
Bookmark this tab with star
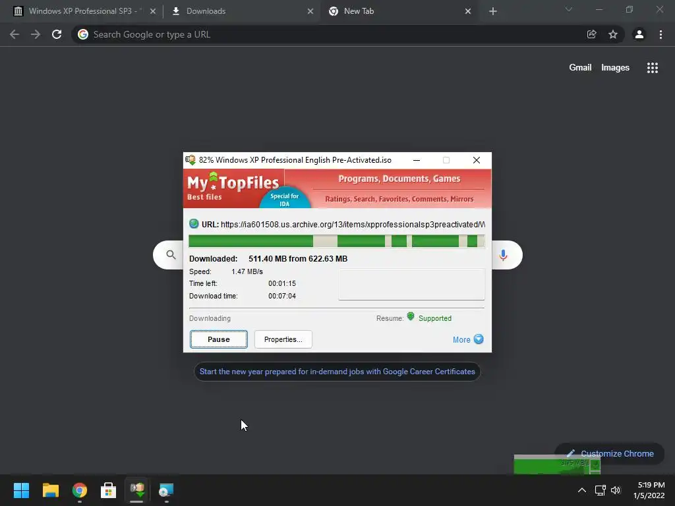click(613, 34)
